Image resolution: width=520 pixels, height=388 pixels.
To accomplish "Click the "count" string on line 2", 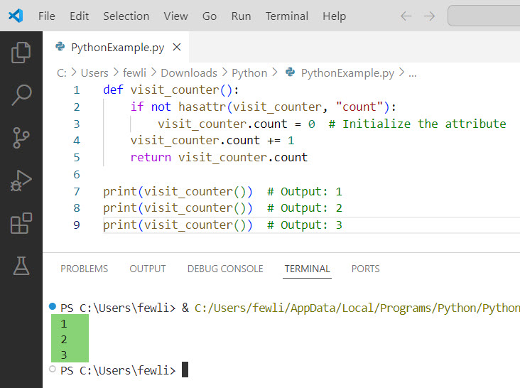I will [359, 107].
